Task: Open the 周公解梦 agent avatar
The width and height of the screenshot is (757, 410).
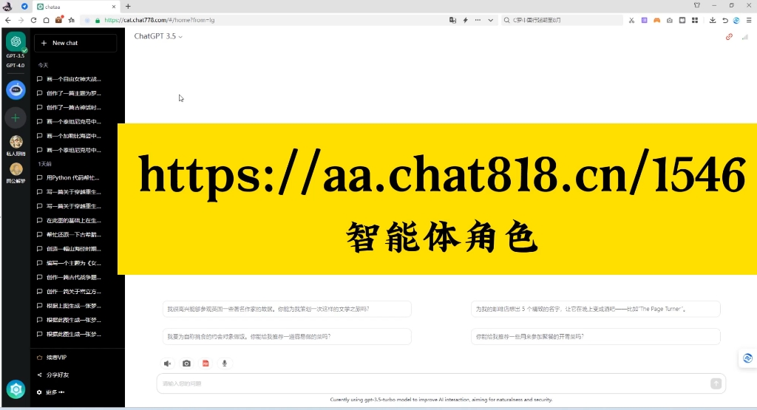Action: click(16, 169)
